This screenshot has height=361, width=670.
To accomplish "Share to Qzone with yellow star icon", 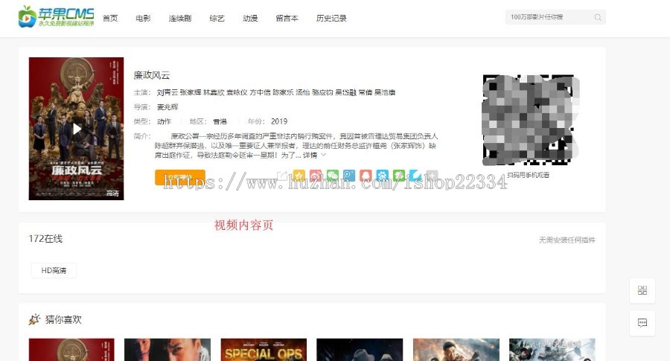I will pos(299,176).
